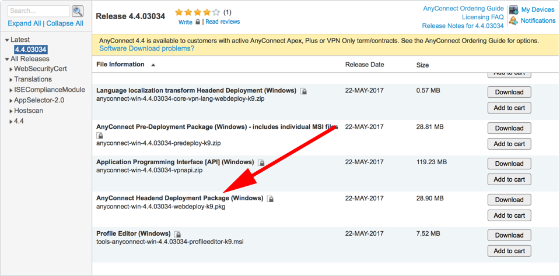
Task: Click the star rating for Release 4.4.03034
Action: pyautogui.click(x=198, y=12)
